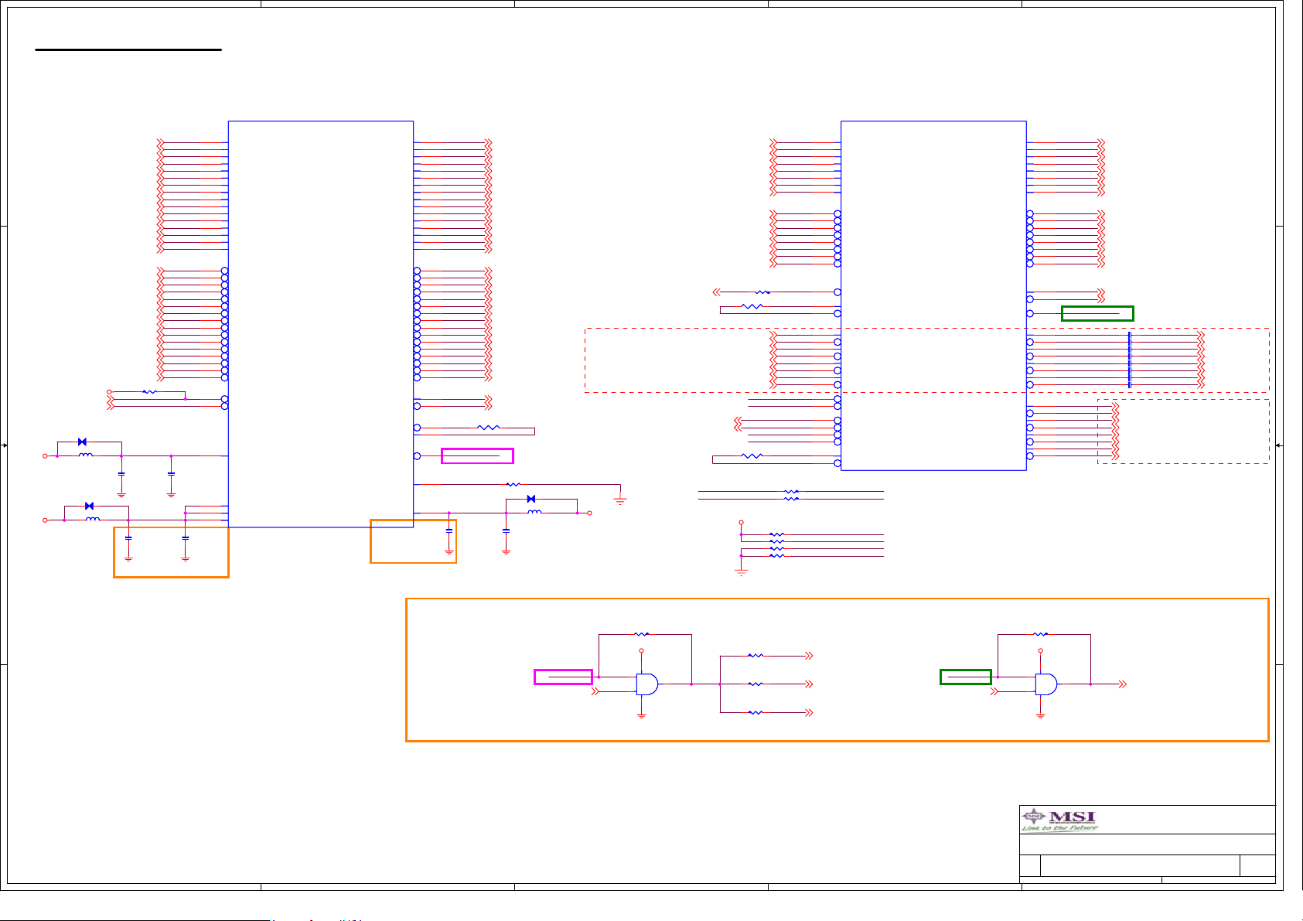Select the large left IC block
This screenshot has width=1303, height=921.
tap(321, 324)
